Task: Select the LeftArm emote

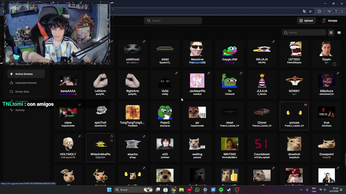Action: point(100,84)
